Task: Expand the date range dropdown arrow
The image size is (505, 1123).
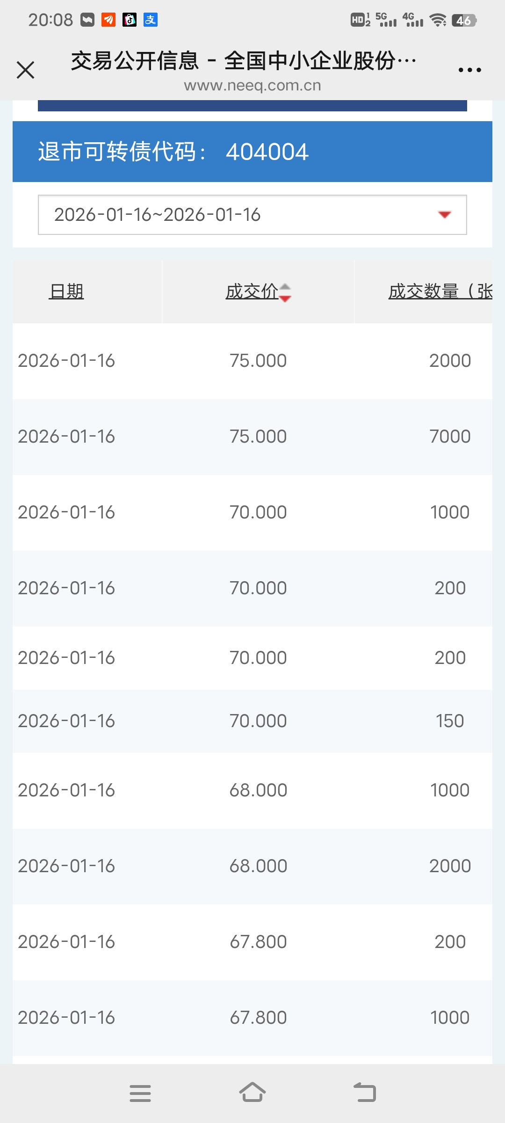Action: (444, 214)
